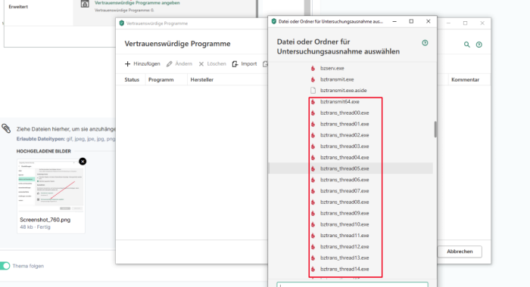Toggle the Thema folgen switch

5,266
